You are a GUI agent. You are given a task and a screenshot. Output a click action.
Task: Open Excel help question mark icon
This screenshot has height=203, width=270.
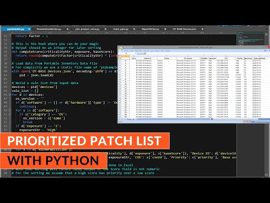pyautogui.click(x=265, y=51)
